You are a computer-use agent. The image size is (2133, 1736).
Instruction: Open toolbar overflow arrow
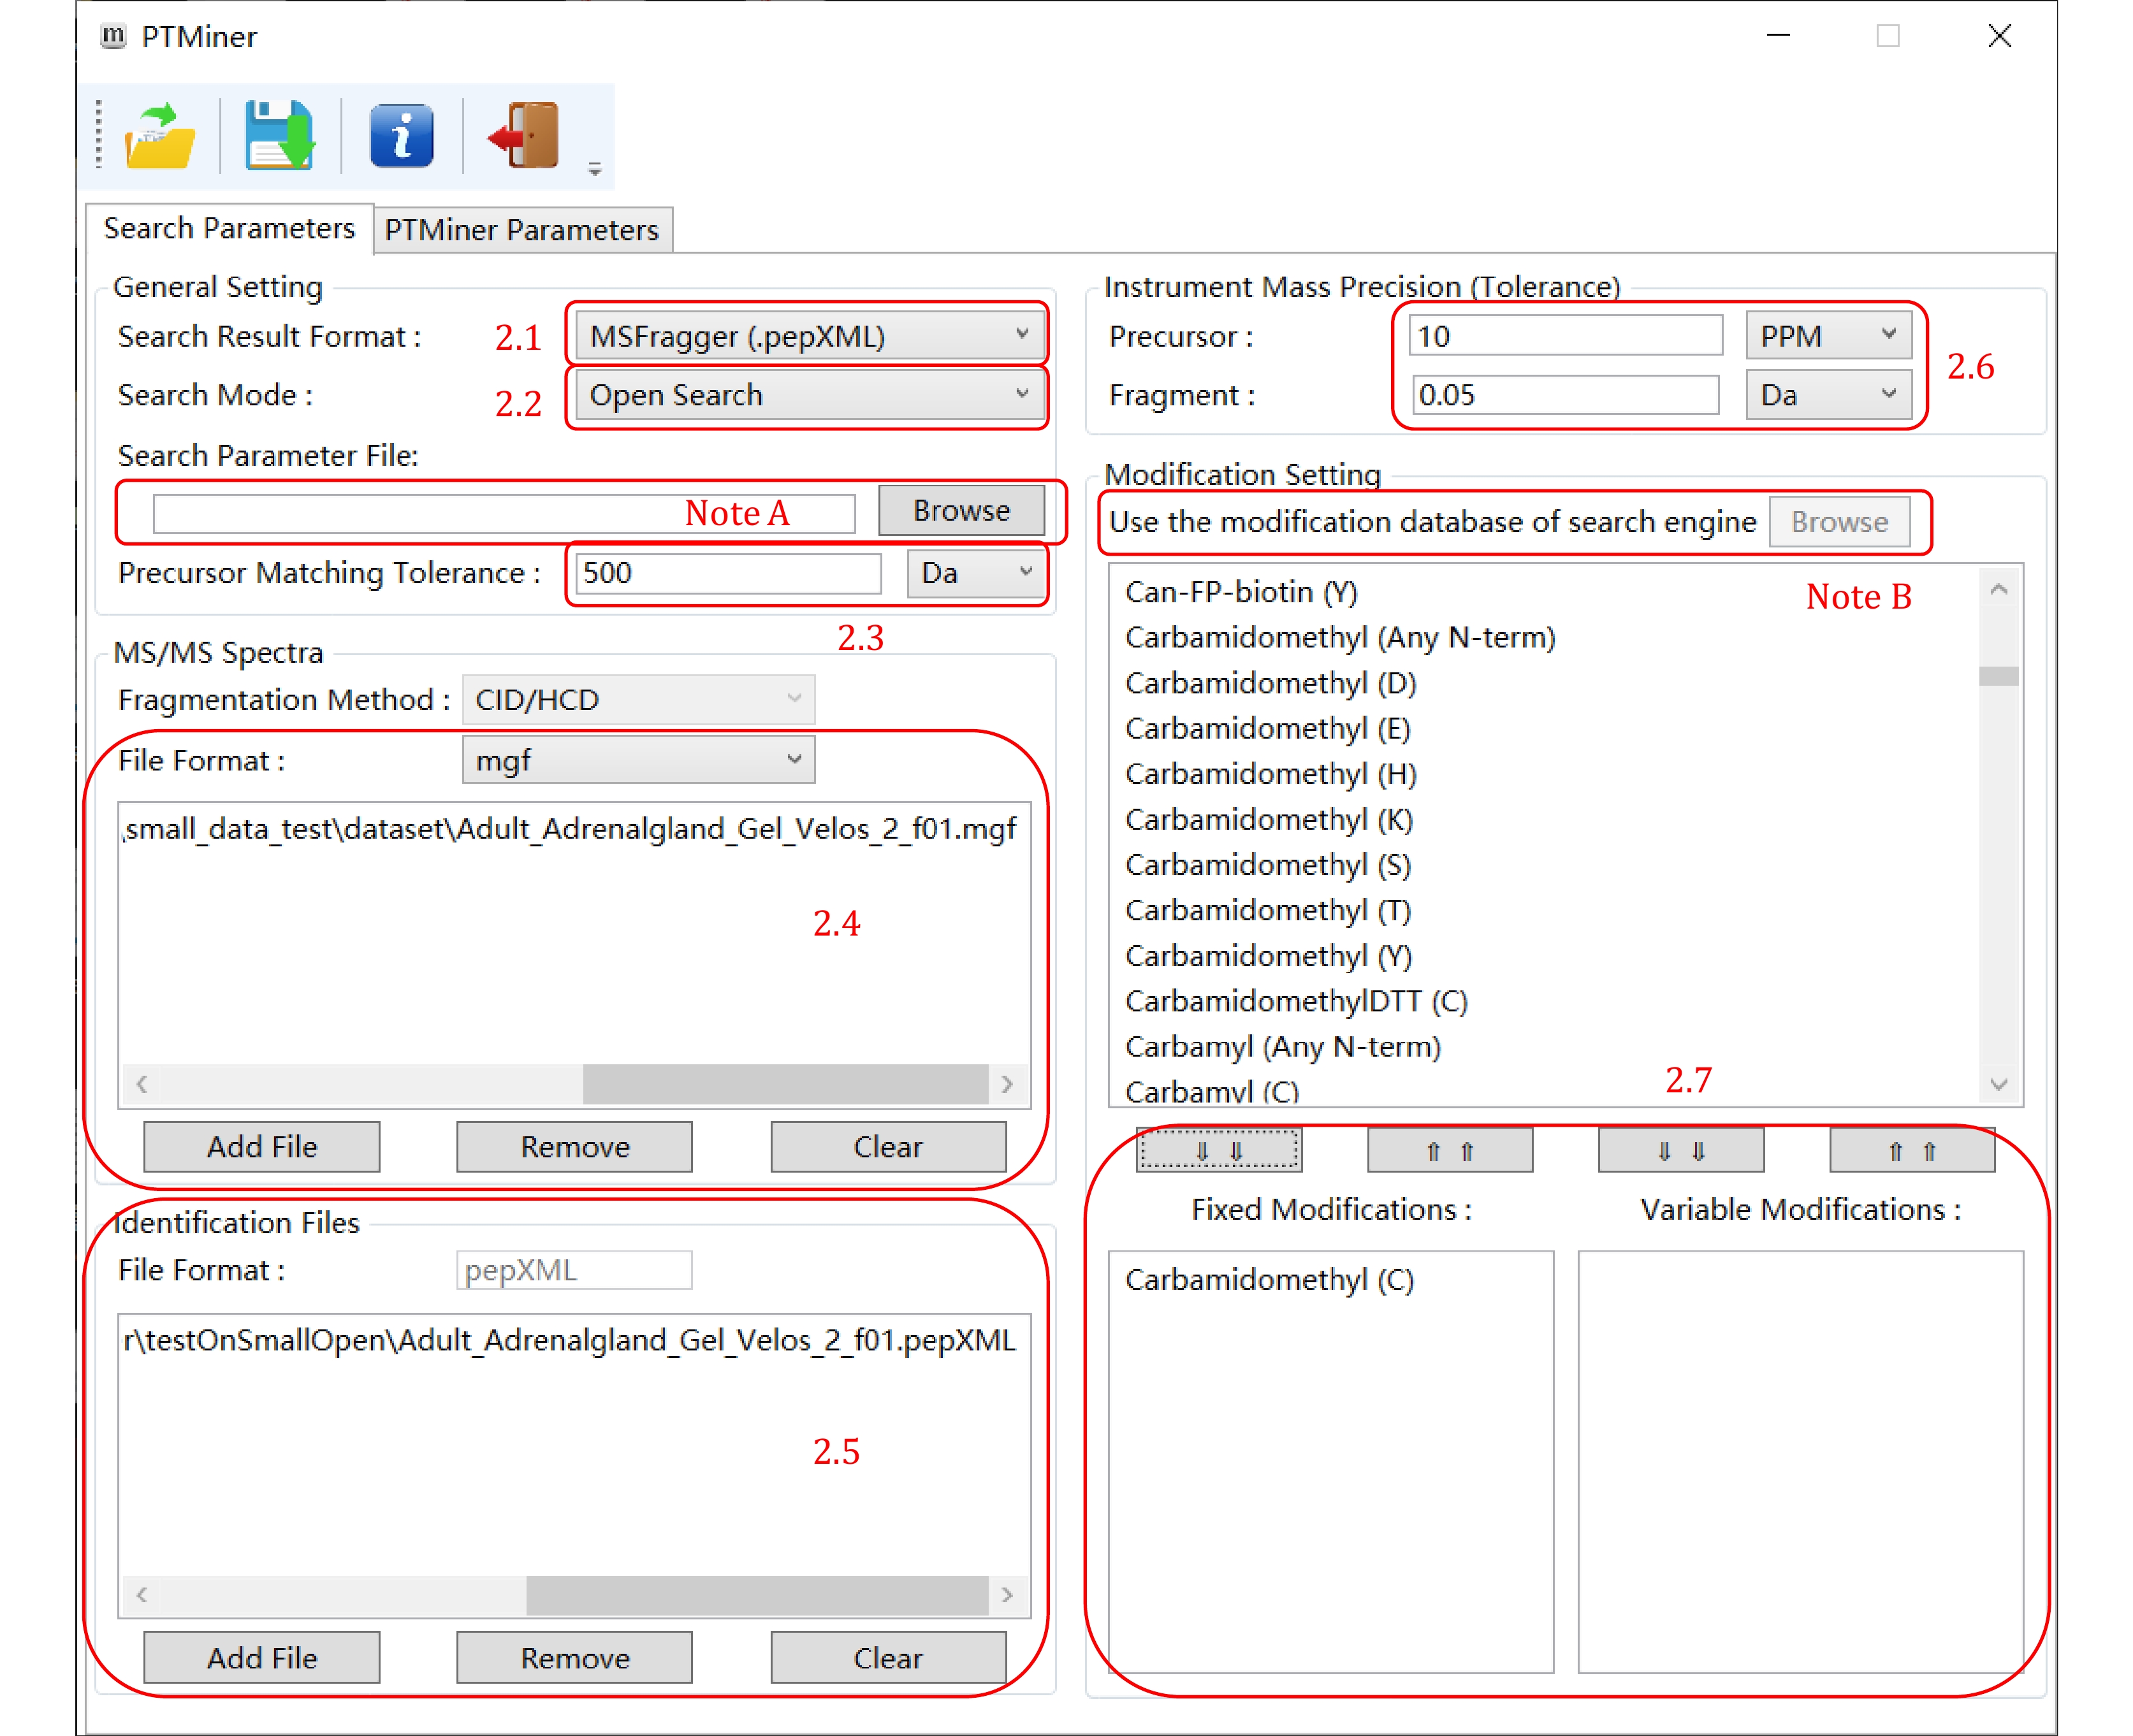pyautogui.click(x=595, y=169)
